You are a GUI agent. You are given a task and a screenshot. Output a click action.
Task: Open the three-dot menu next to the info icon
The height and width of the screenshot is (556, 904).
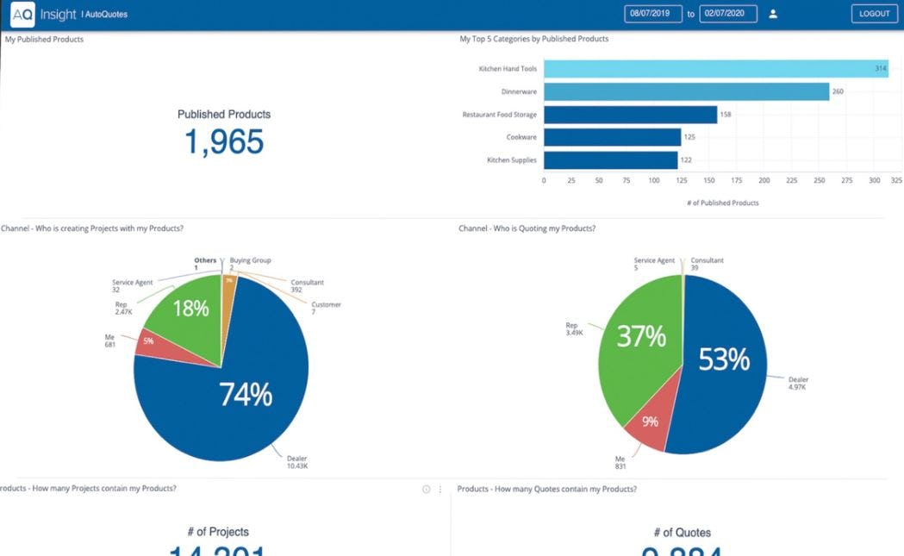click(x=440, y=489)
